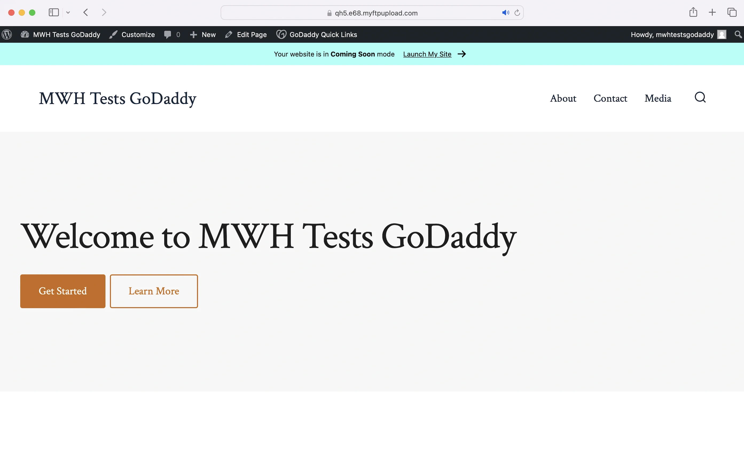The width and height of the screenshot is (744, 452).
Task: Click the admin bar search icon
Action: point(738,34)
